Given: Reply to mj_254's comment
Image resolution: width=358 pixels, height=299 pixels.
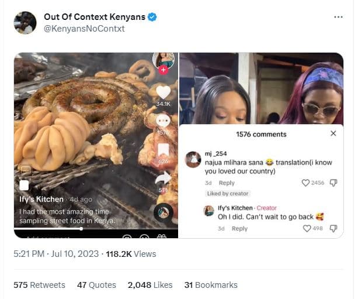Looking at the screenshot, I should click(227, 183).
